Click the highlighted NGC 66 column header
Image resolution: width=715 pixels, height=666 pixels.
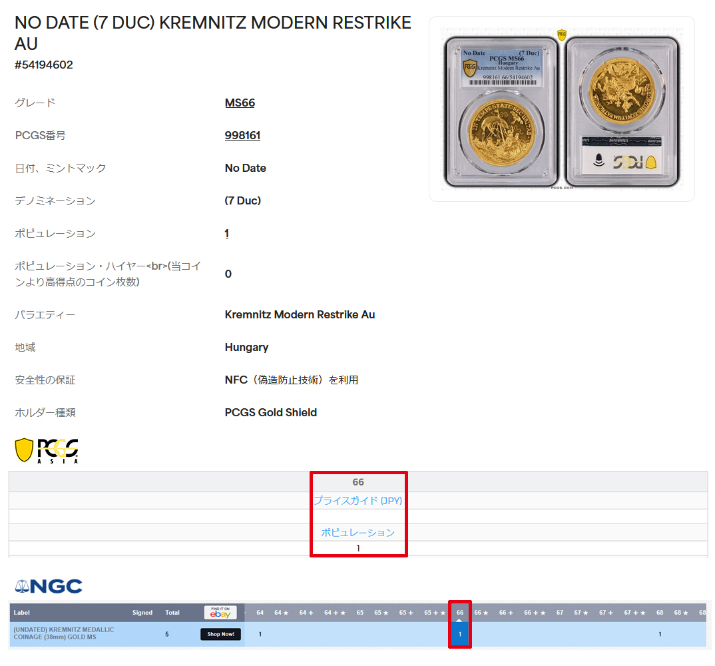pyautogui.click(x=459, y=613)
